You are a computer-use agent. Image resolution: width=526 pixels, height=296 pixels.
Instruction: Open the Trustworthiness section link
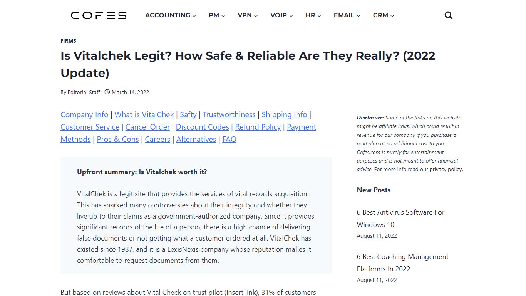click(229, 114)
